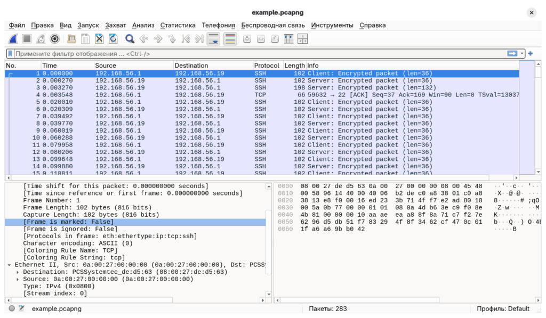Select packet 4 TCP ACK row
Screen dimensions: 546x318
point(262,95)
